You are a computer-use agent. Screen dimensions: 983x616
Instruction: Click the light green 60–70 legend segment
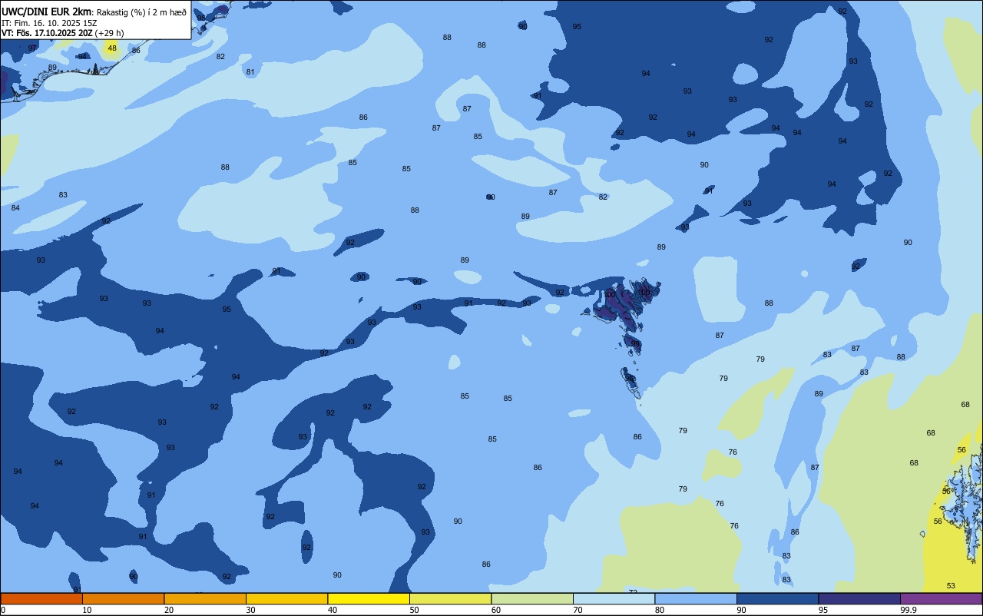pyautogui.click(x=532, y=598)
